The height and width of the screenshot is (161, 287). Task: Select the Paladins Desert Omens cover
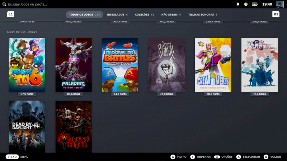[x=74, y=65]
